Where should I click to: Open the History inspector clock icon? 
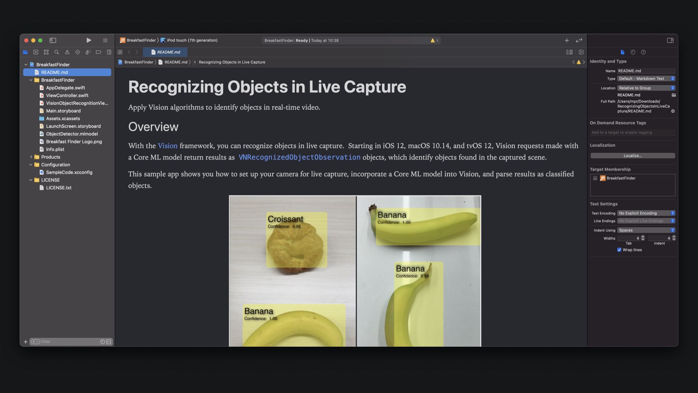coord(633,52)
